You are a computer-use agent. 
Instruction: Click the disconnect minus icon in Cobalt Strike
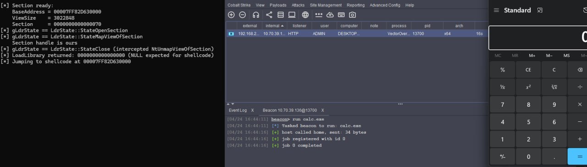pos(243,15)
